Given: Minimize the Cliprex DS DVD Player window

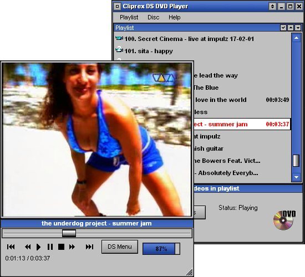Looking at the screenshot, I should pyautogui.click(x=281, y=7).
